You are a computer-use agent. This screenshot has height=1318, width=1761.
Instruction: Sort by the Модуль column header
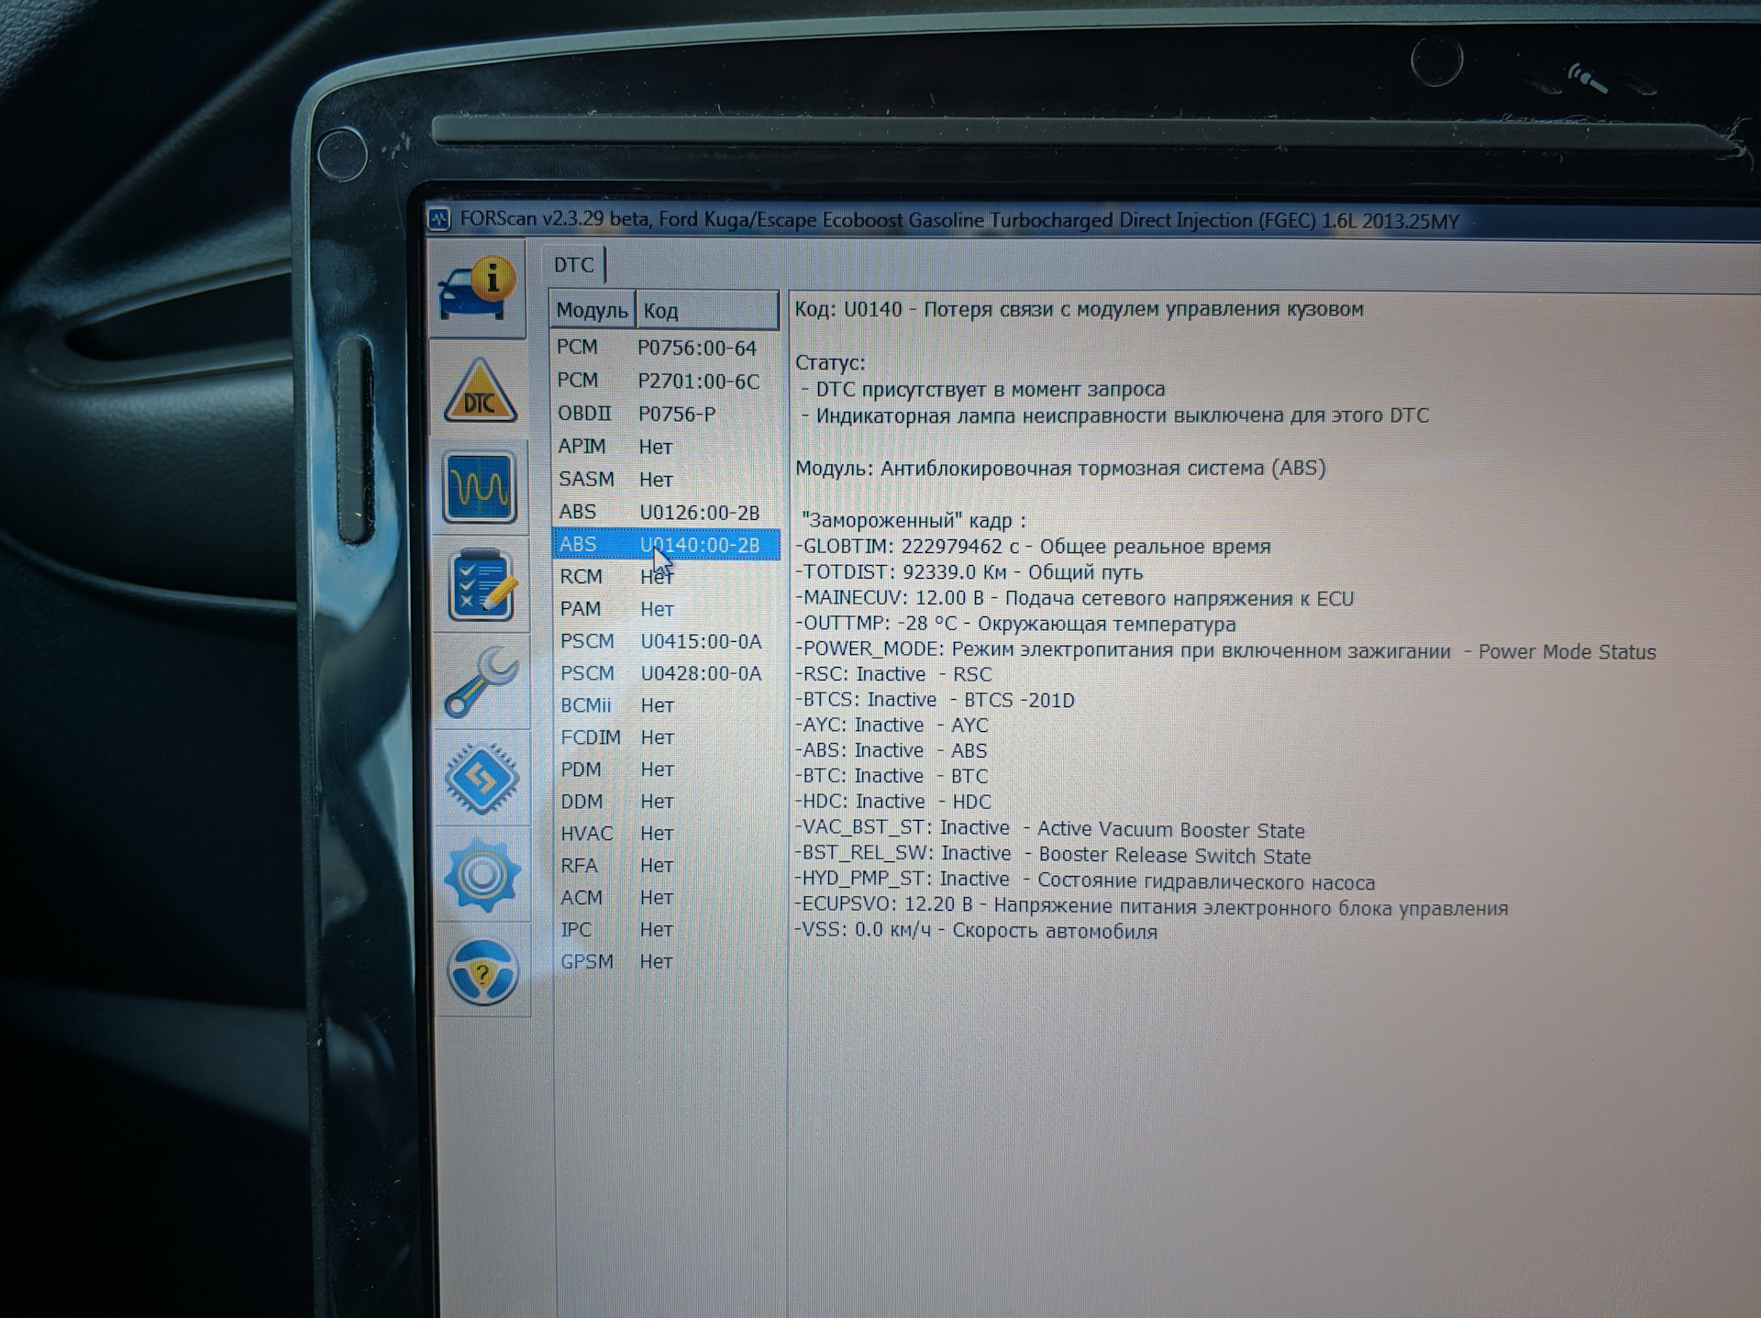(x=592, y=311)
